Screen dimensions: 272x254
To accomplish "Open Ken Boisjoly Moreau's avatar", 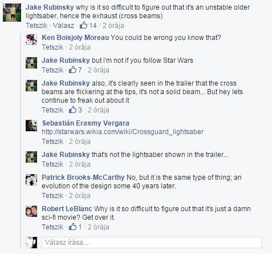I will tap(31, 39).
